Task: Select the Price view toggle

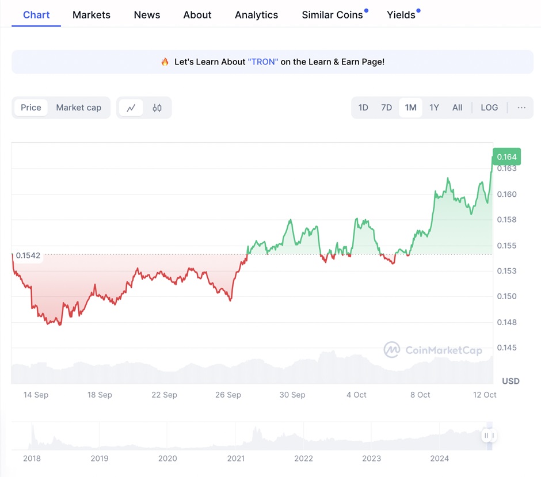Action: (31, 108)
